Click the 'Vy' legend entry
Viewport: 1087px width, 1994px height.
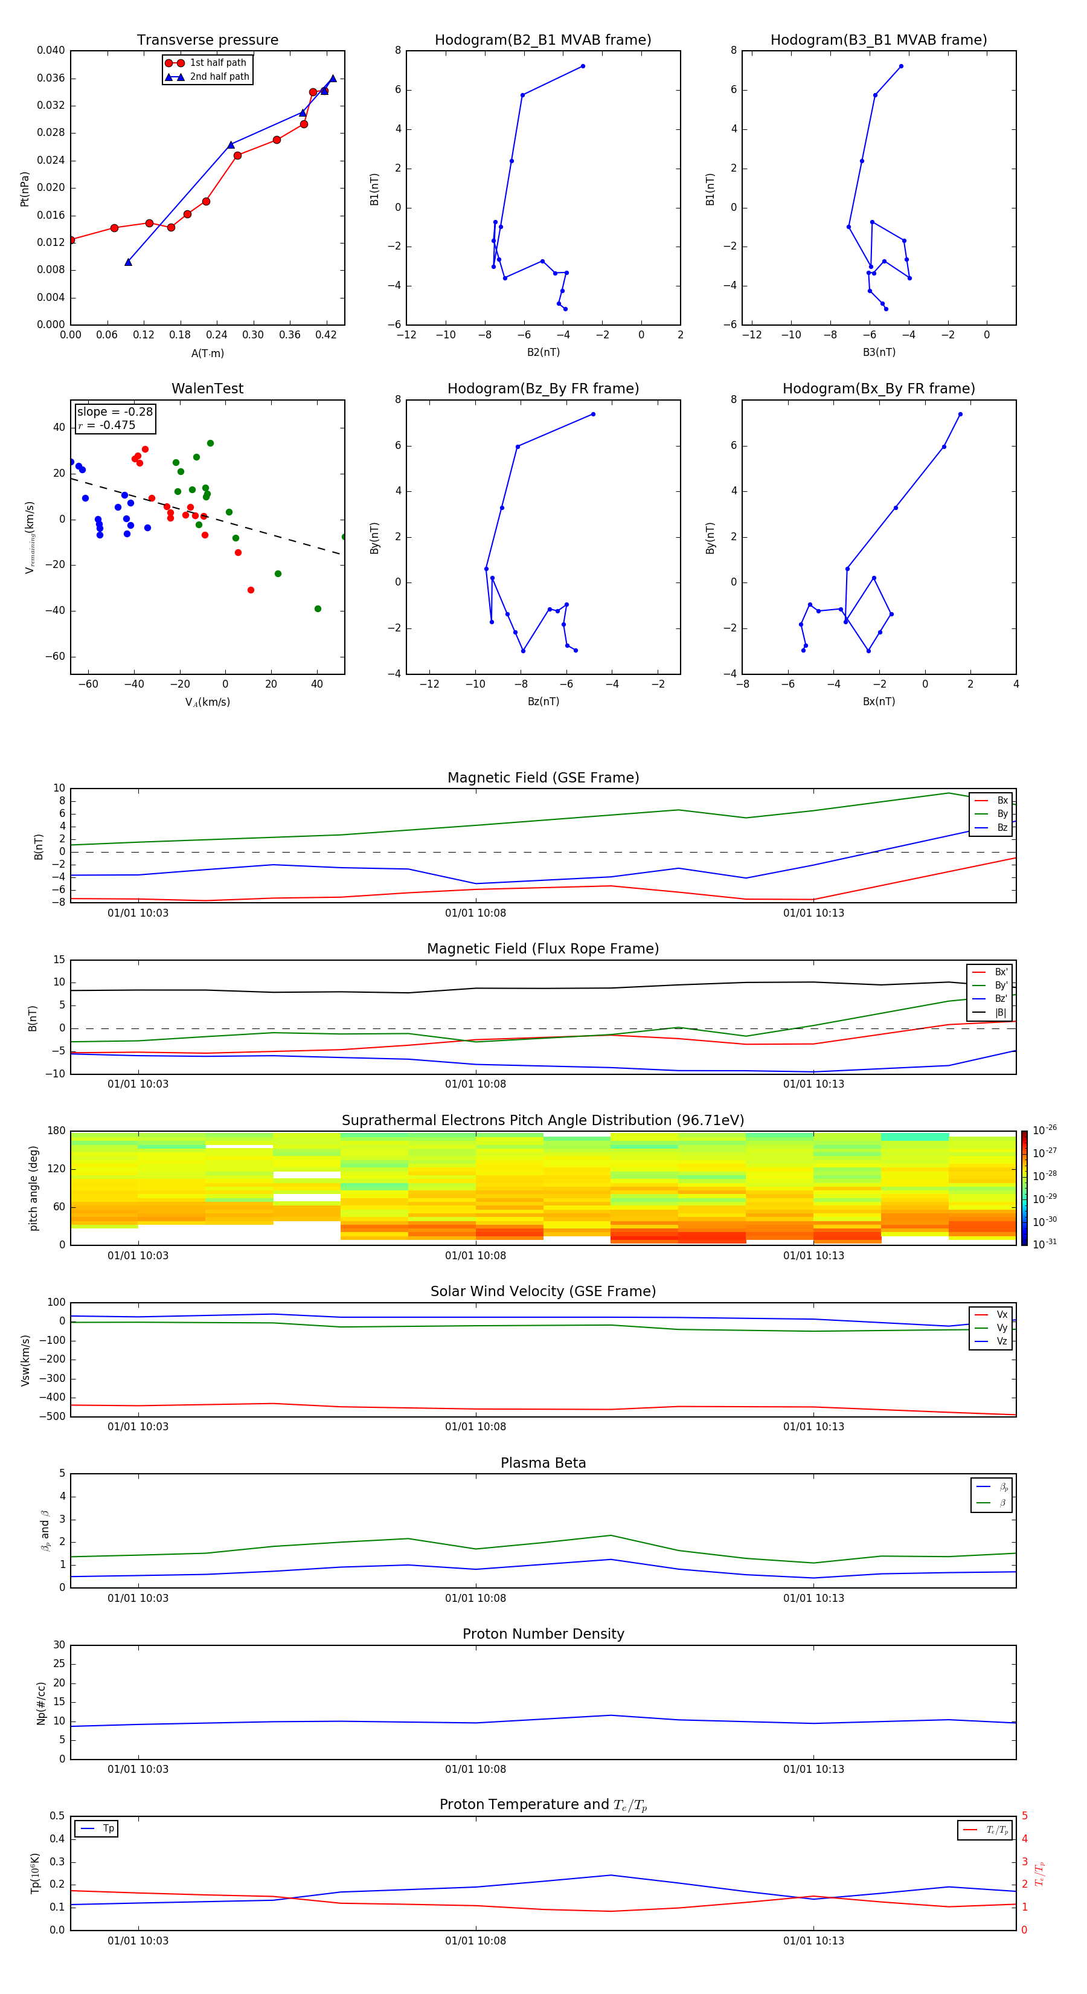(991, 1328)
